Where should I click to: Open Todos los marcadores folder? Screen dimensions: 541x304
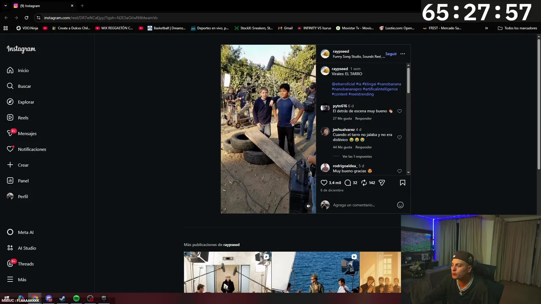pos(517,28)
